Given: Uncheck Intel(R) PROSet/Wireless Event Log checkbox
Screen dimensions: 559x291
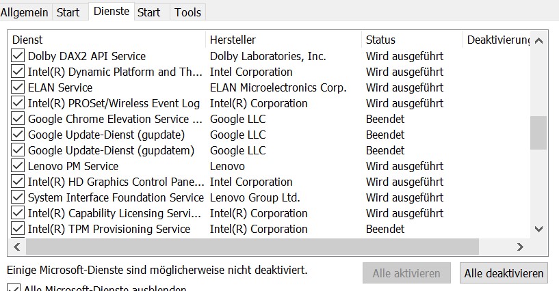Looking at the screenshot, I should pos(18,103).
